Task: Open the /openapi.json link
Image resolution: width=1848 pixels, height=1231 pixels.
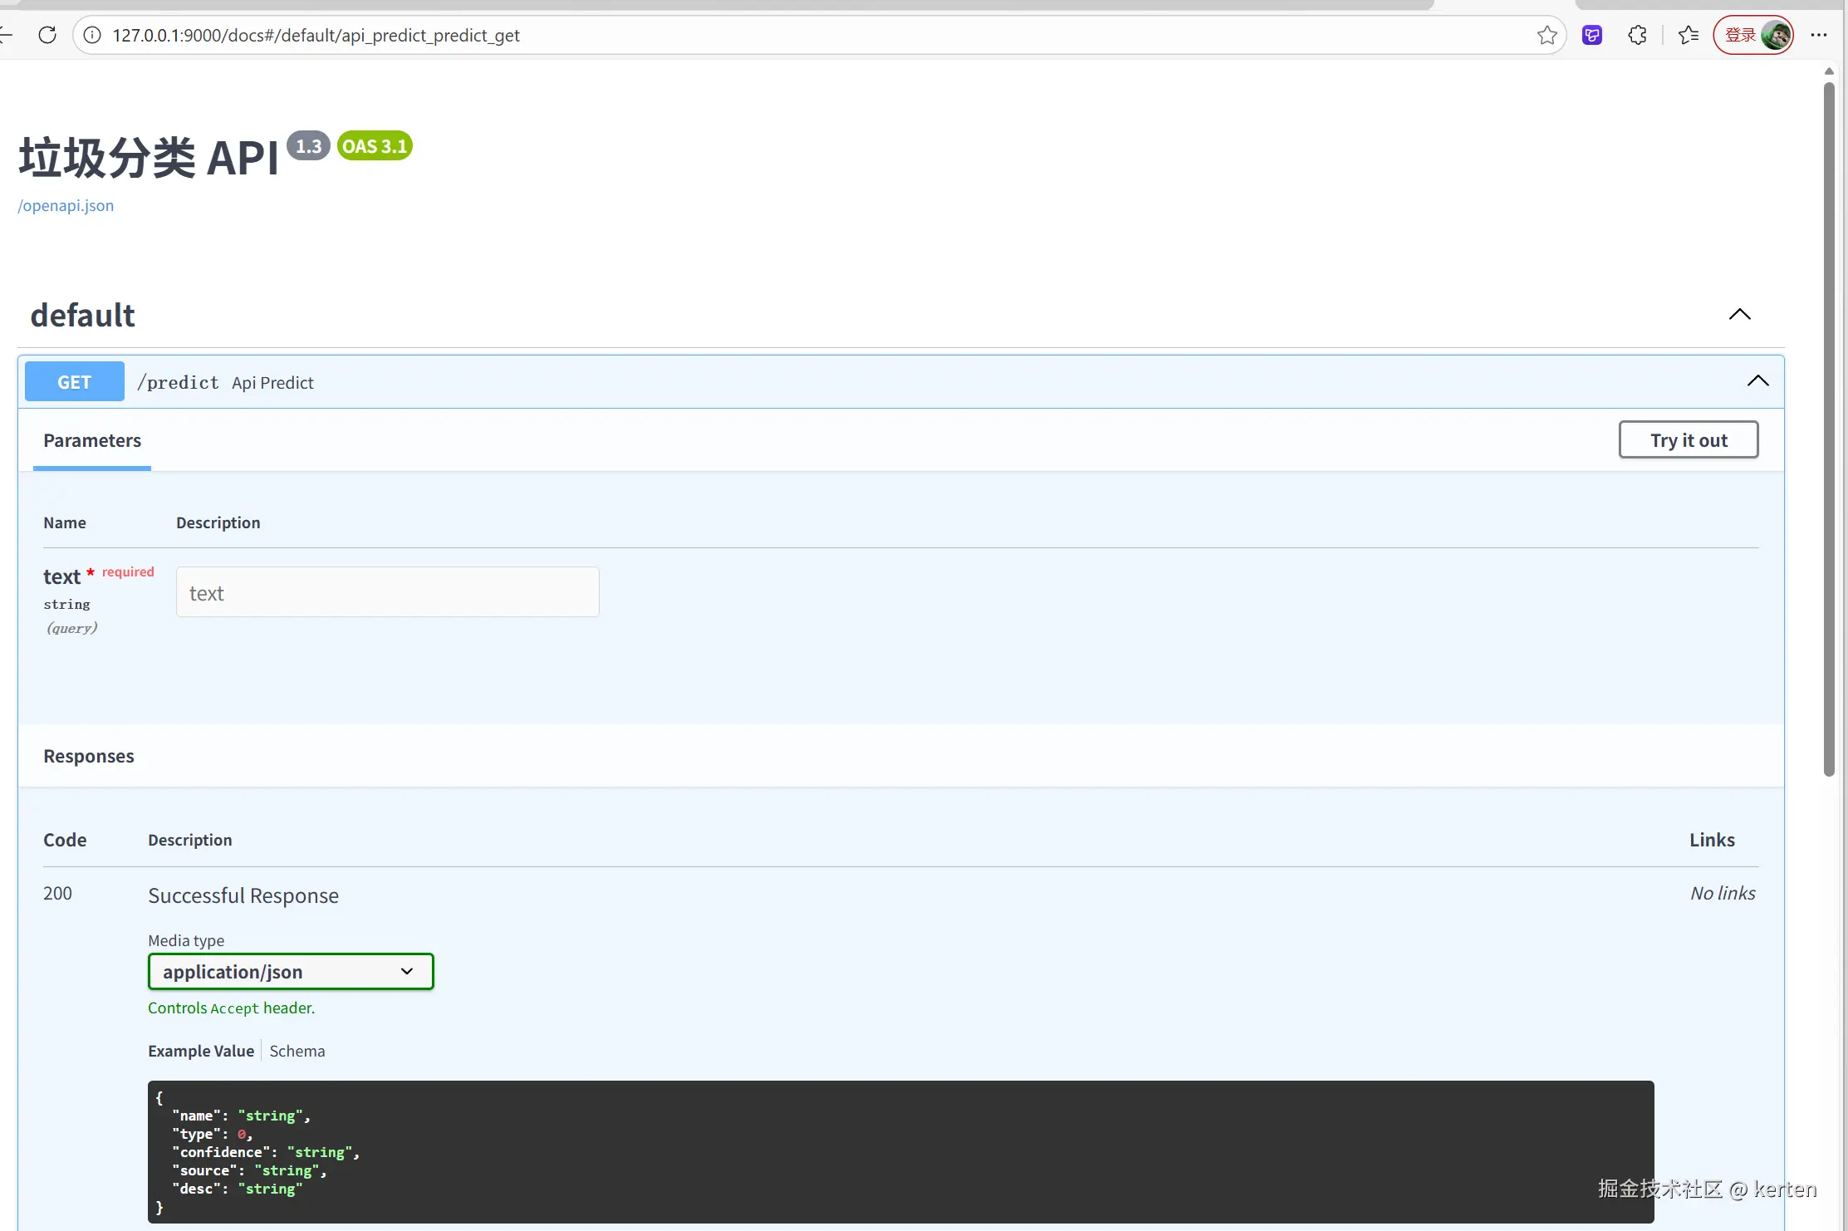Action: [x=66, y=205]
